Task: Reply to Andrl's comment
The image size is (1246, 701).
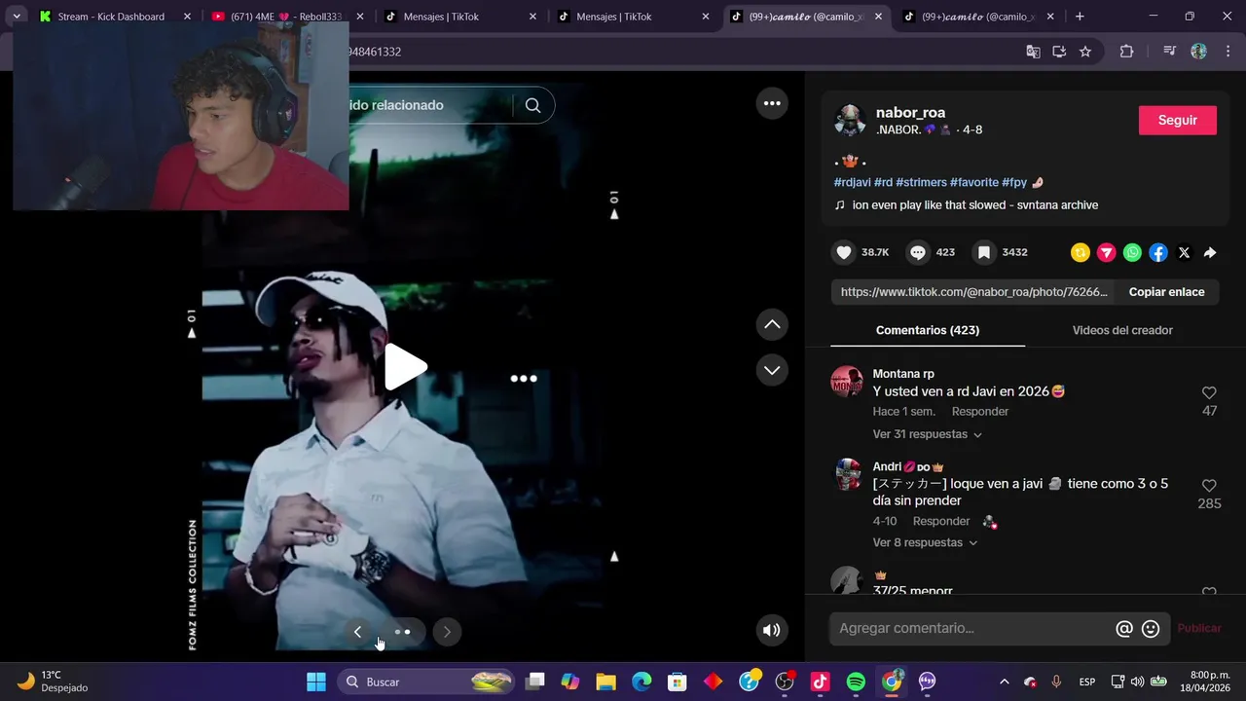Action: click(x=941, y=522)
